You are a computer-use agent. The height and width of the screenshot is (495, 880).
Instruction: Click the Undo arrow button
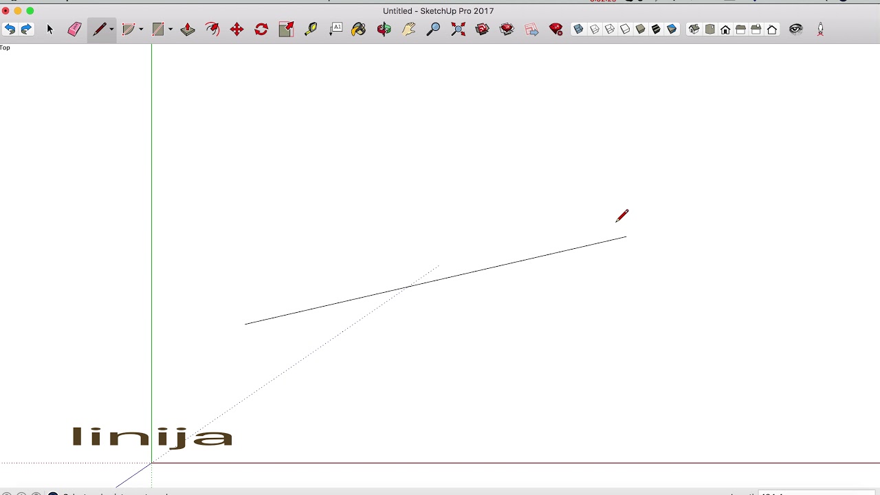(10, 29)
